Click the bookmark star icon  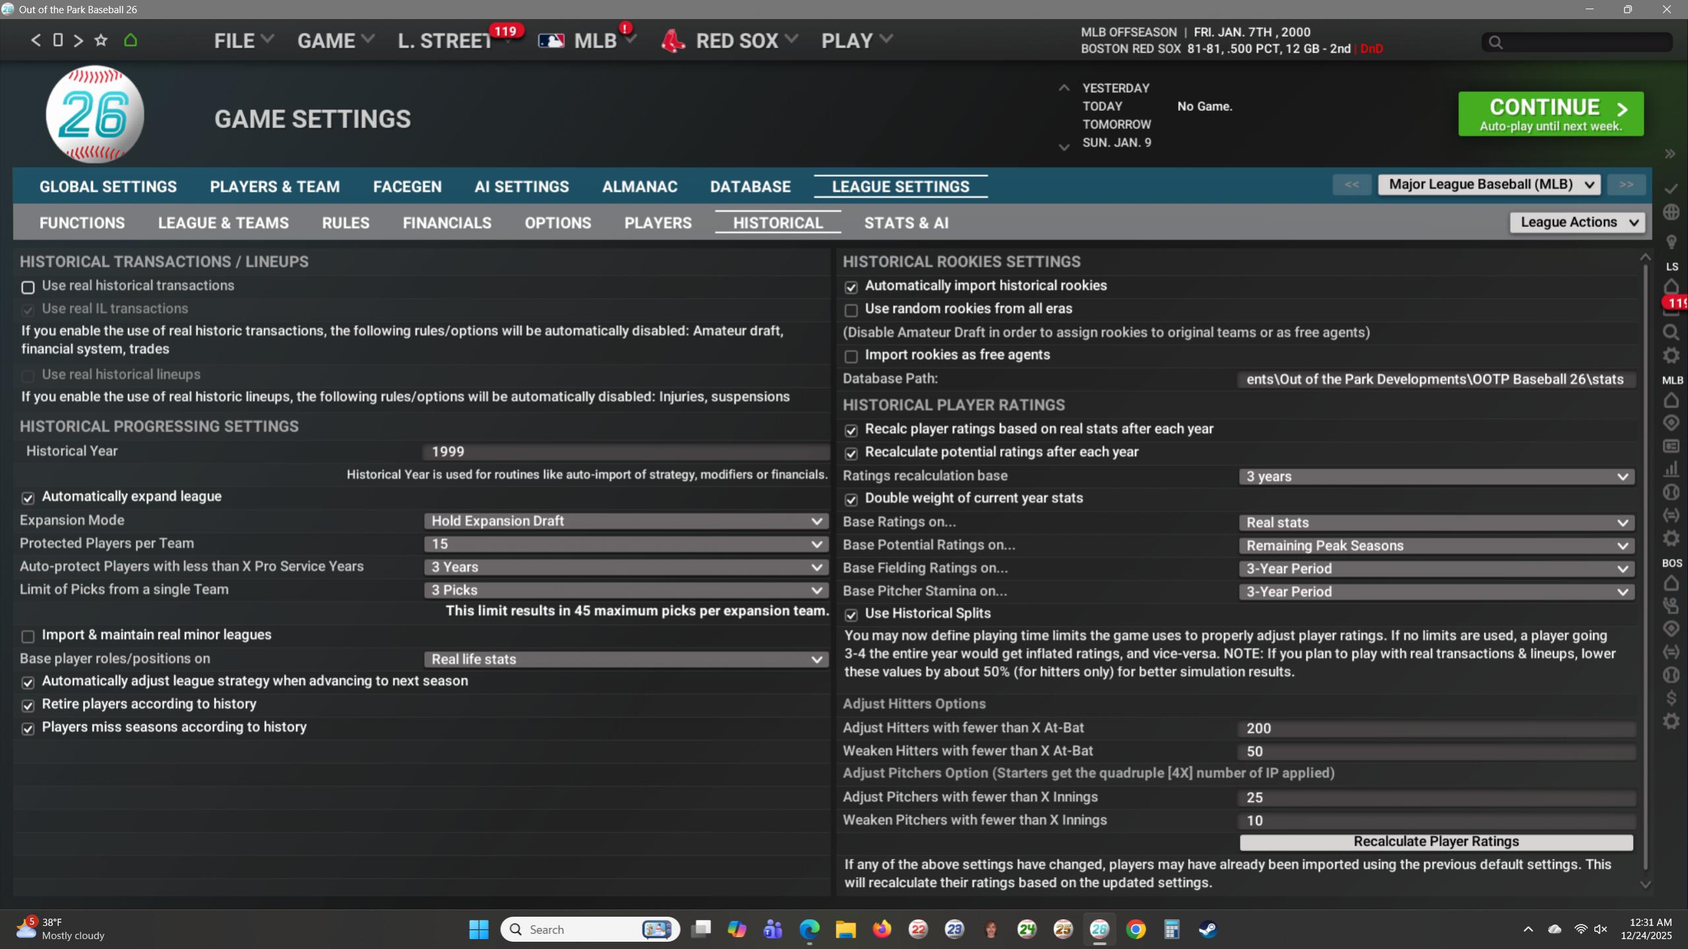101,40
